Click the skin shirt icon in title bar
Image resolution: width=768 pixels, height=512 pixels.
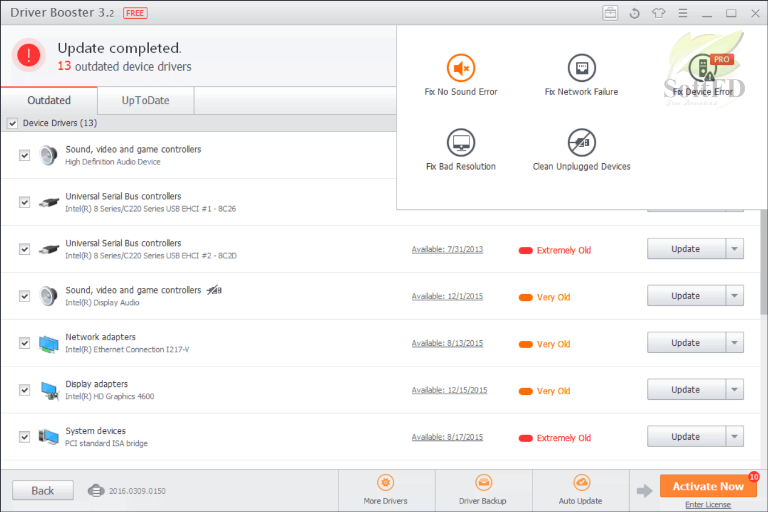point(659,13)
